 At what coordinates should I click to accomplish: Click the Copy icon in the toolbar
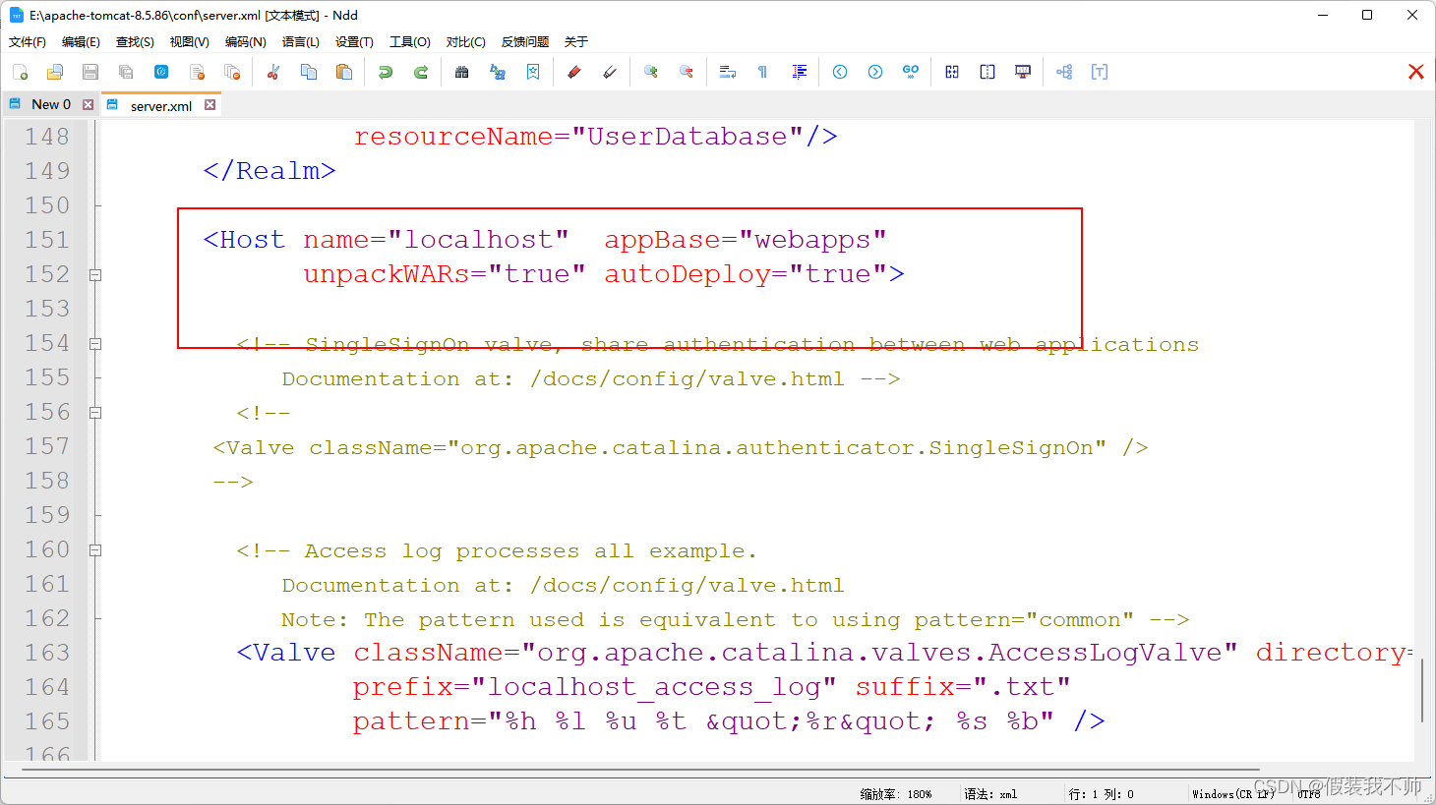click(x=309, y=72)
